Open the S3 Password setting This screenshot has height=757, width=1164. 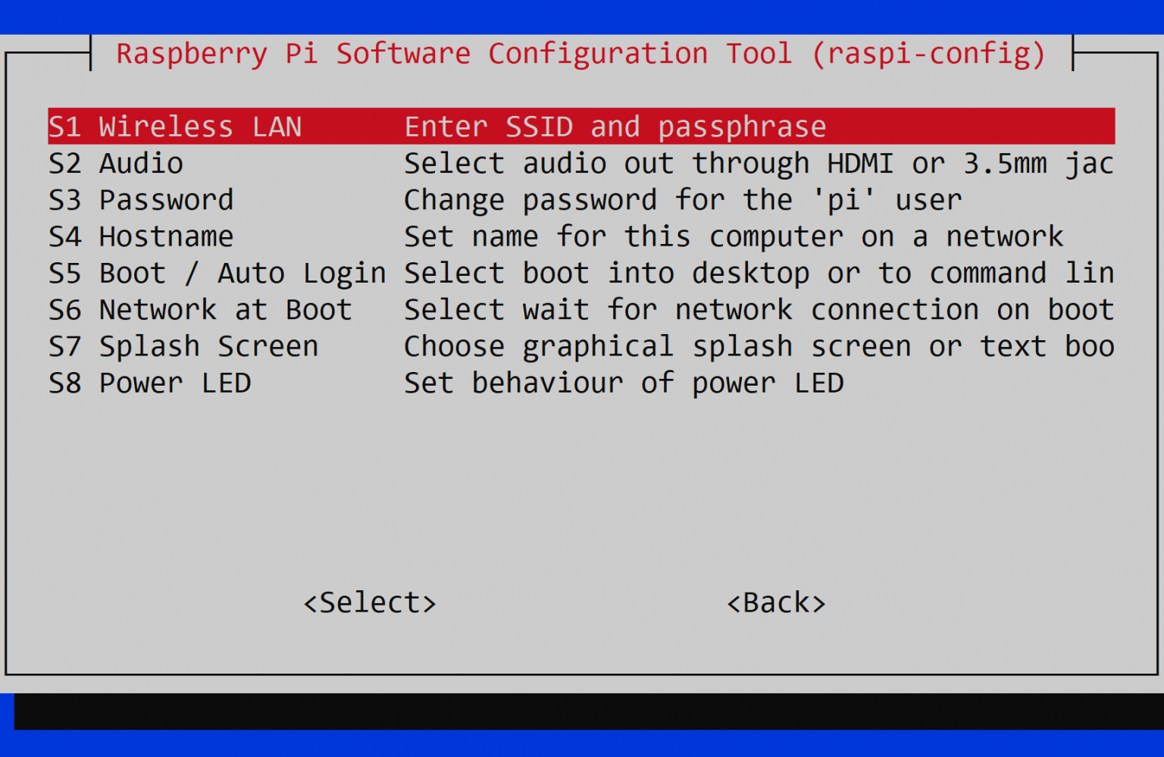[x=141, y=200]
